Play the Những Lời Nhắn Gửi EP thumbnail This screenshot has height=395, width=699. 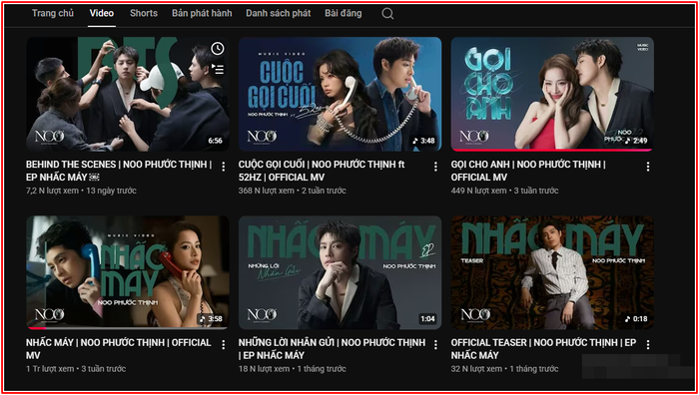340,272
